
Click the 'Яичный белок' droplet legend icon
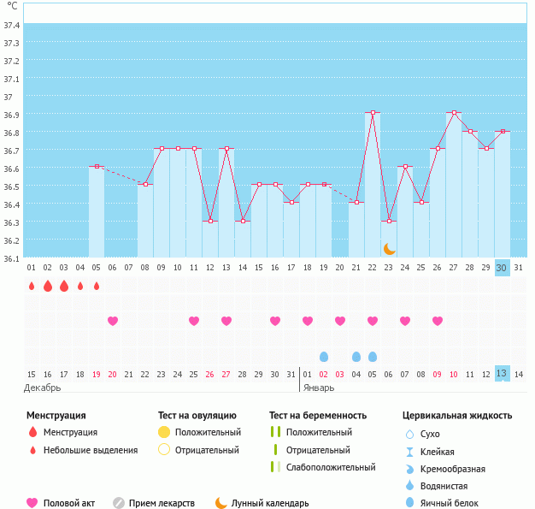pos(410,503)
